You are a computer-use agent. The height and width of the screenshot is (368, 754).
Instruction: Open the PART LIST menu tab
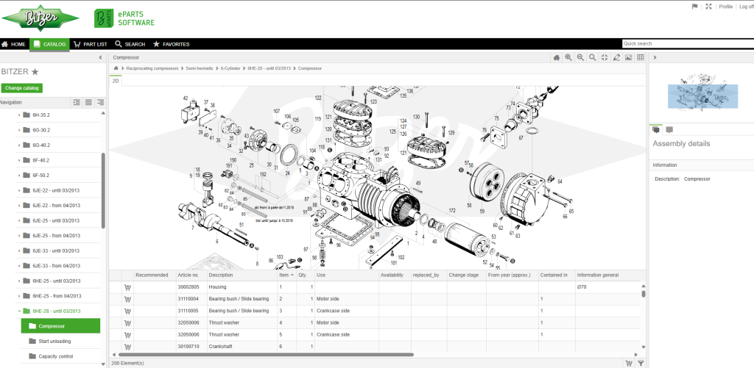point(91,44)
